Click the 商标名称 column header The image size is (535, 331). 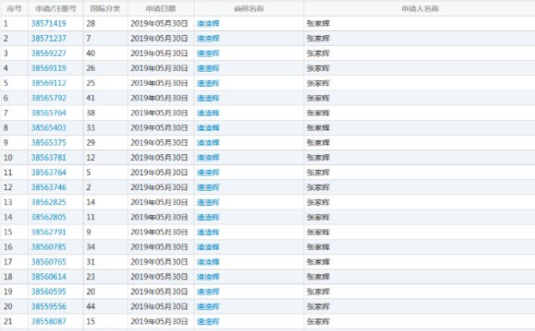pos(249,9)
